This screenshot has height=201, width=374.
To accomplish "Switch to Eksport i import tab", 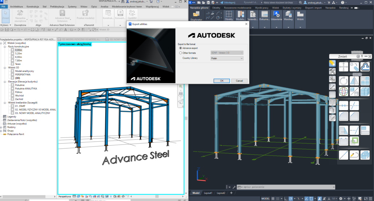I will coord(313,8).
